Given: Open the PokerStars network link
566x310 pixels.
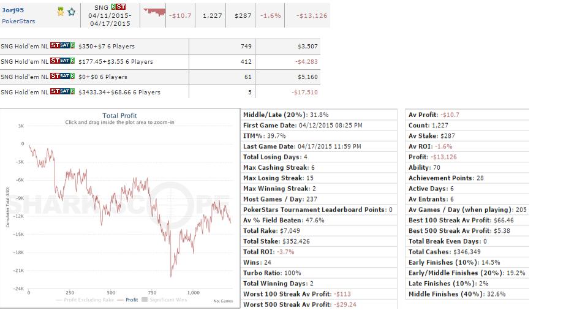Looking at the screenshot, I should 18,21.
